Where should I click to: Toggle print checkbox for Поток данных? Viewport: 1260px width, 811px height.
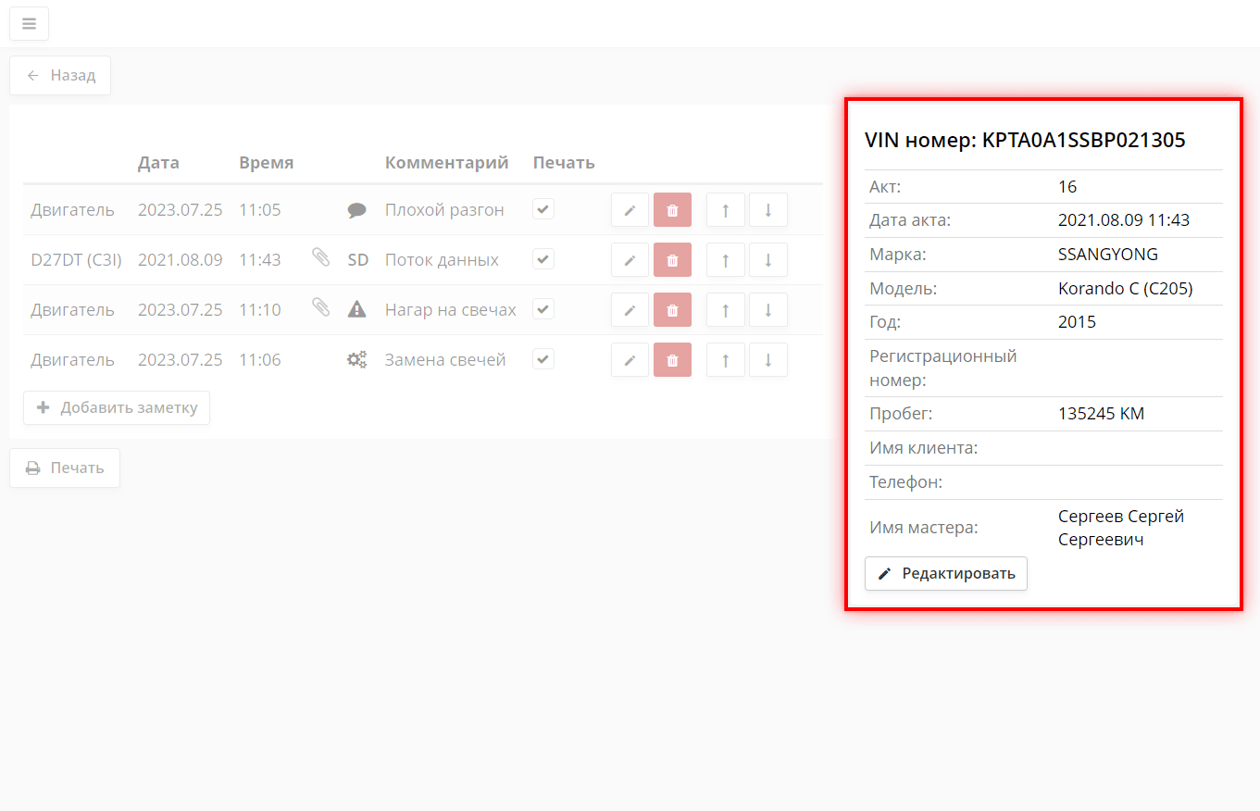point(543,259)
